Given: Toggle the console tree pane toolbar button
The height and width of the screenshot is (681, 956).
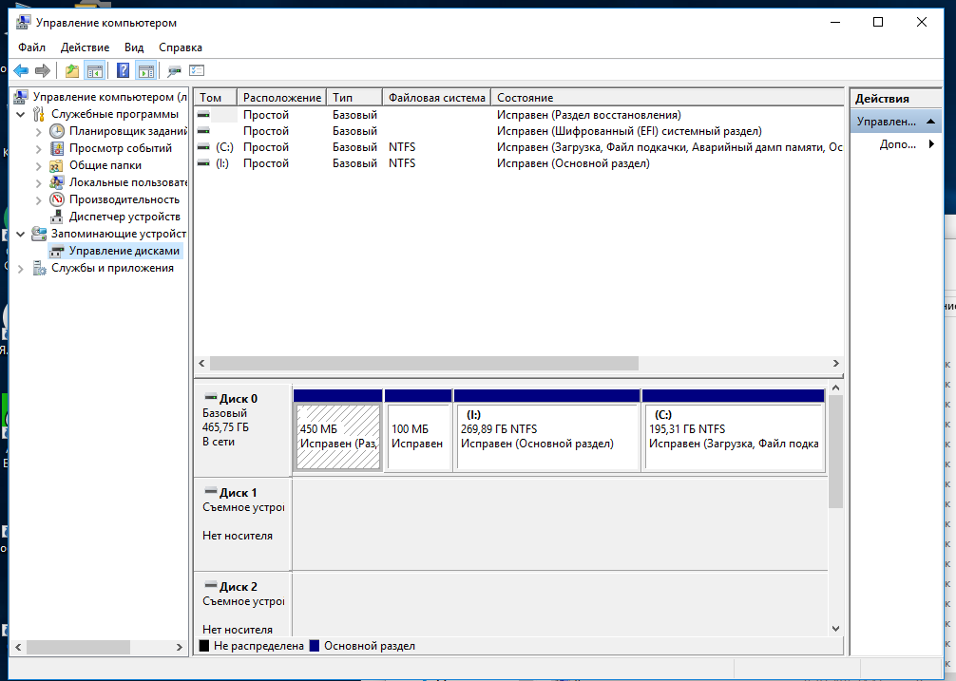Looking at the screenshot, I should 94,70.
